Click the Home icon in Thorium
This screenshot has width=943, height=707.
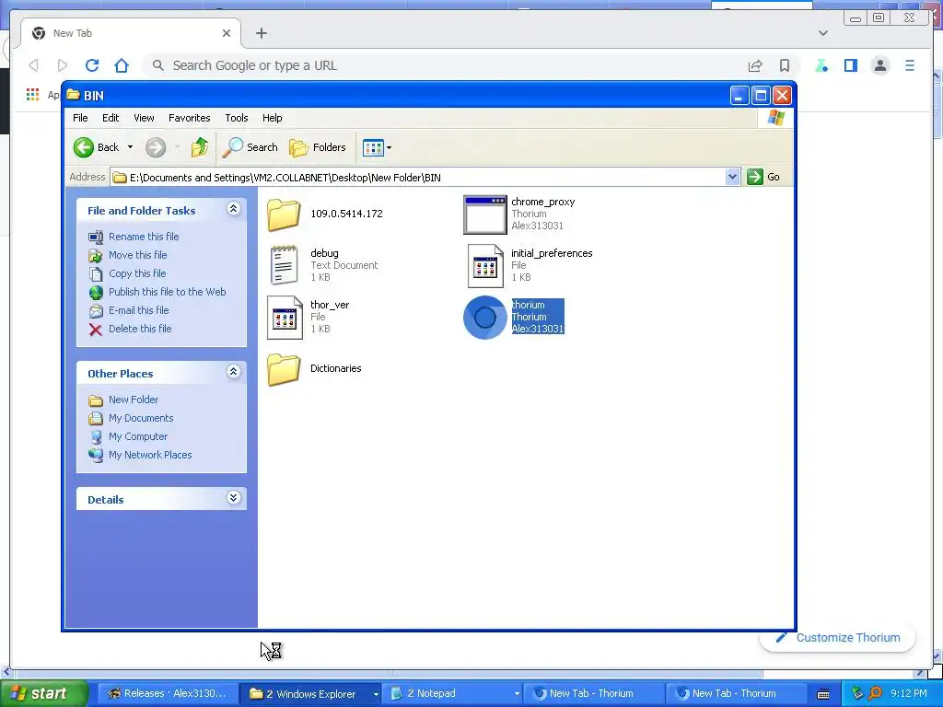[x=122, y=65]
